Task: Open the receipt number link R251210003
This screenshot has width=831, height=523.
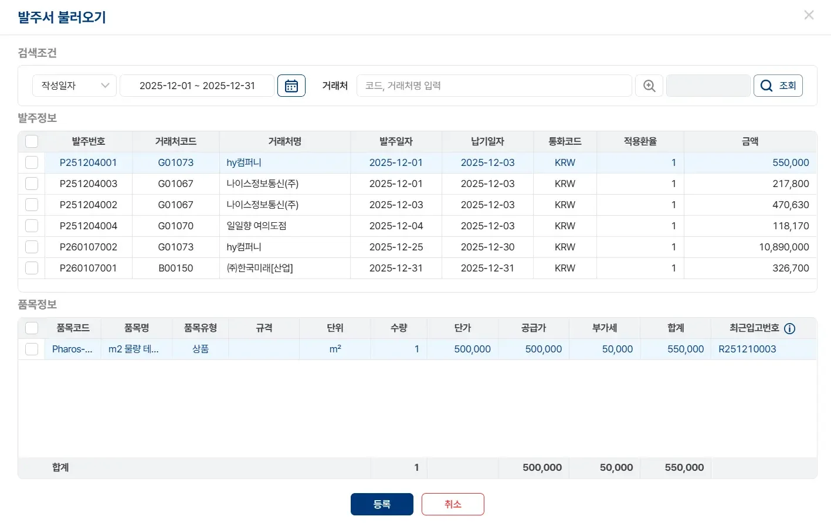Action: click(x=747, y=349)
